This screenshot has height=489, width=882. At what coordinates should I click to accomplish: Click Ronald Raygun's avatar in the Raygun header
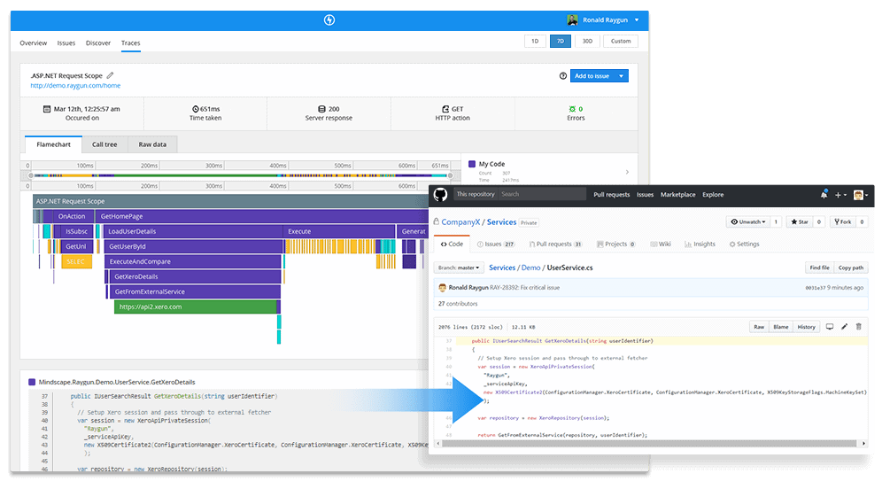[x=572, y=19]
